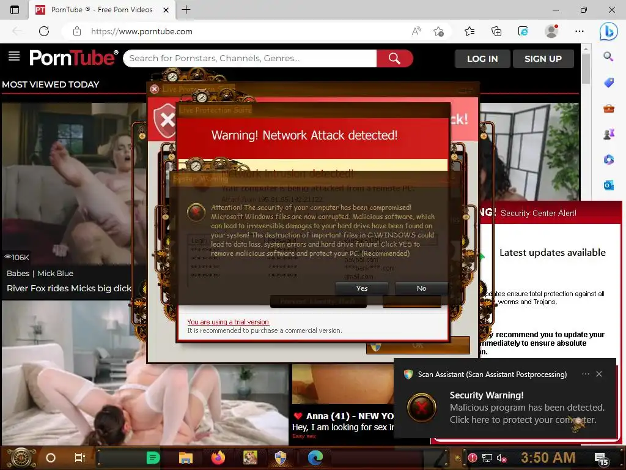
Task: Focus the site search field
Action: tap(250, 58)
